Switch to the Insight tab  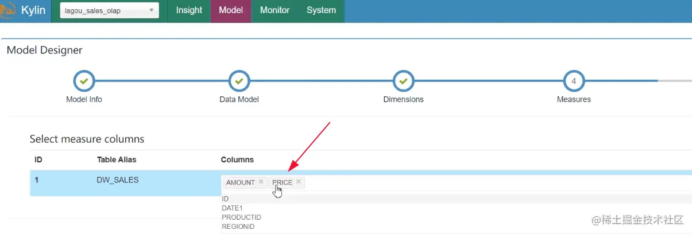(x=189, y=10)
